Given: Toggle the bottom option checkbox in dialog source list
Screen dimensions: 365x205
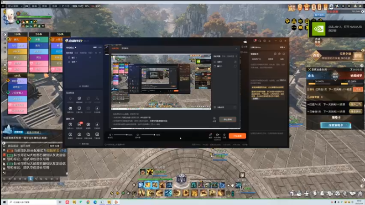Looking at the screenshot, I should [x=235, y=107].
